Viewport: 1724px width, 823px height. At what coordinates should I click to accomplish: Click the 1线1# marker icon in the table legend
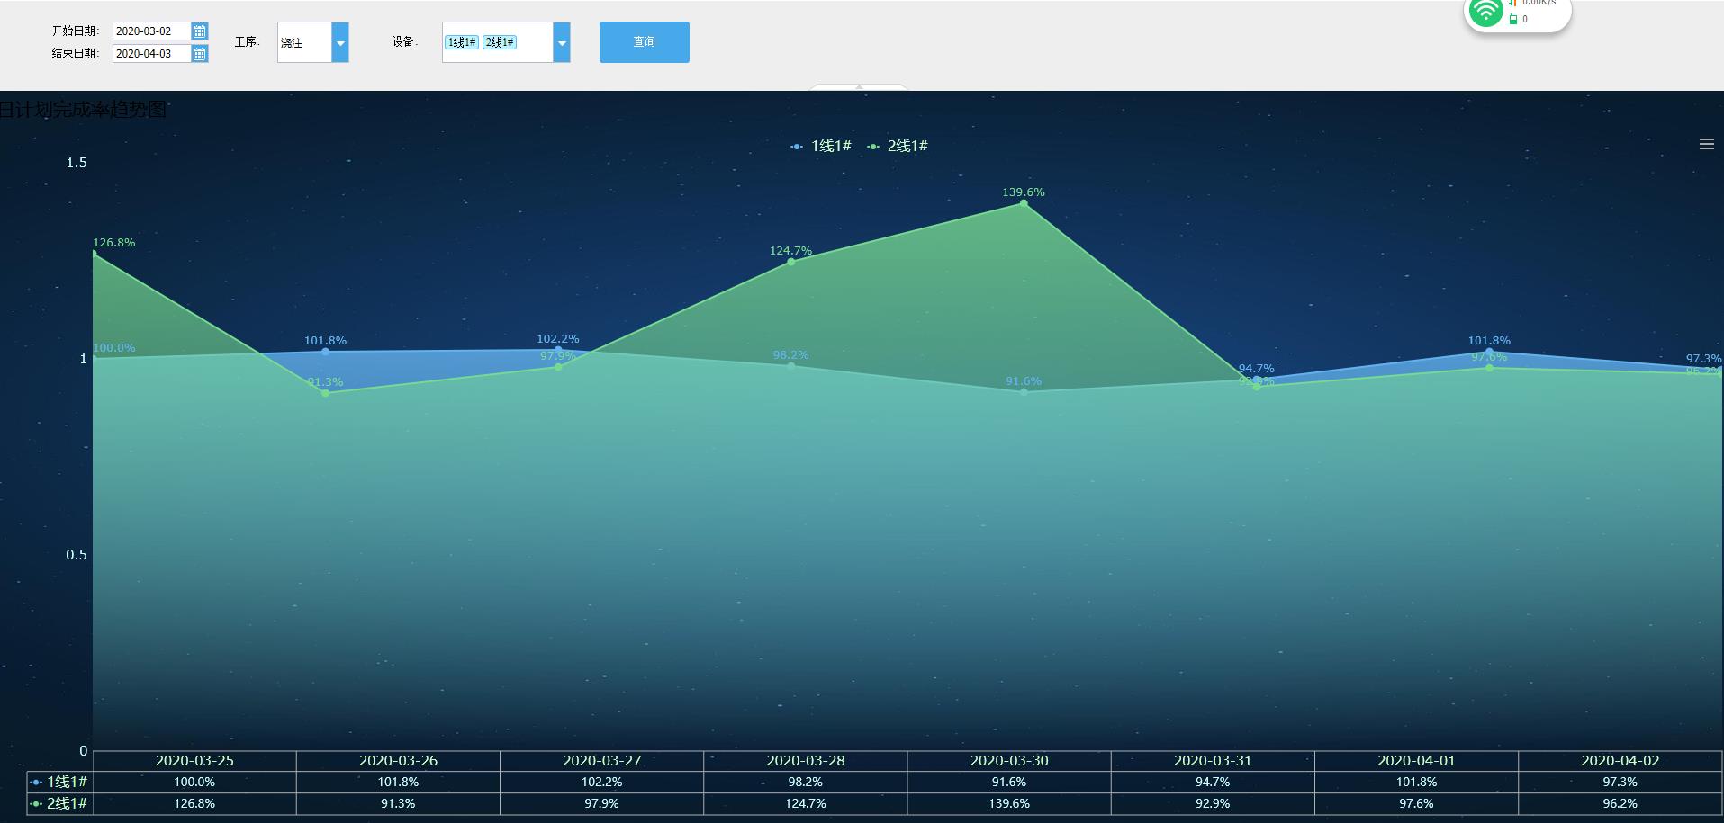coord(36,783)
